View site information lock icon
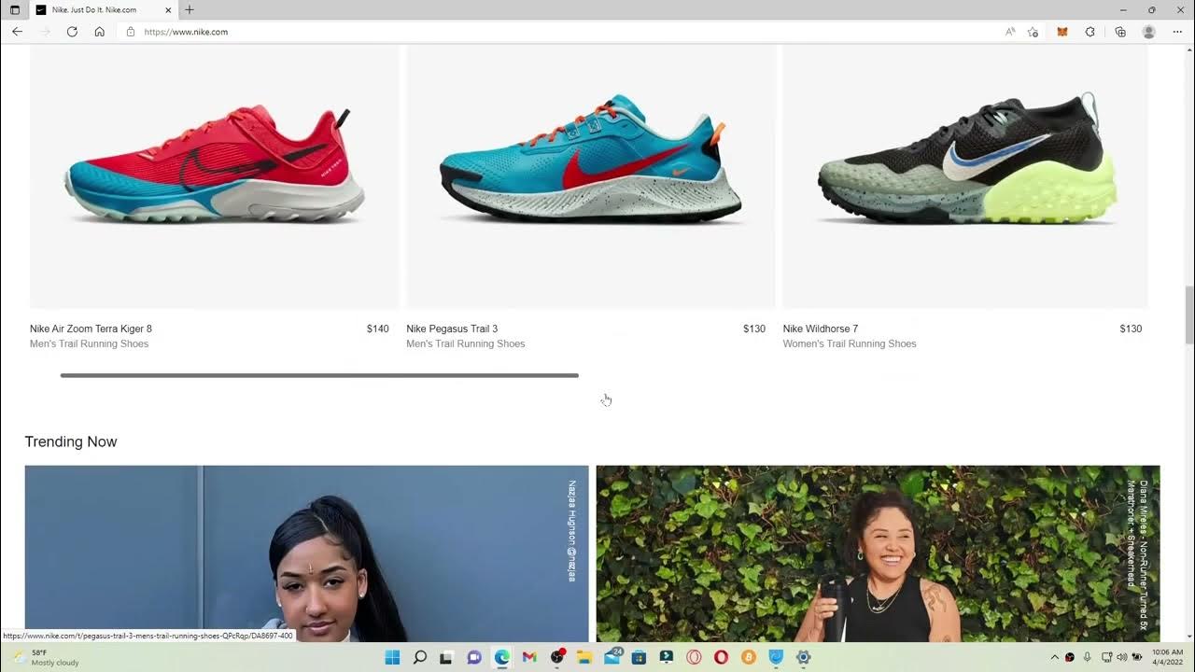Image resolution: width=1195 pixels, height=672 pixels. click(131, 32)
